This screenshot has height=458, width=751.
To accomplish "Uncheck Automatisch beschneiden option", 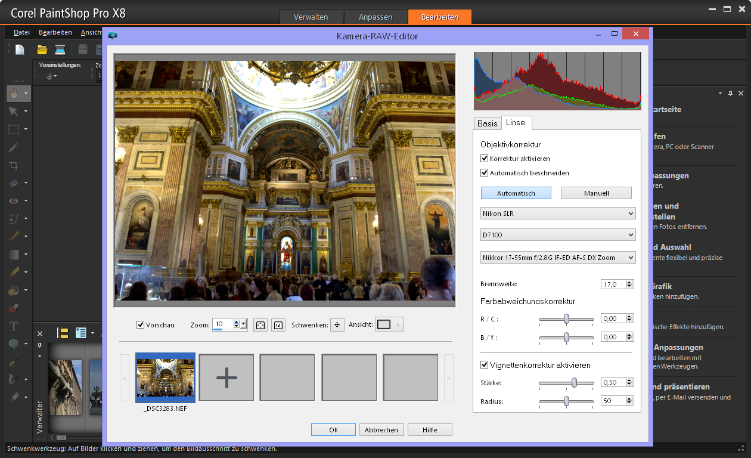I will pos(485,173).
